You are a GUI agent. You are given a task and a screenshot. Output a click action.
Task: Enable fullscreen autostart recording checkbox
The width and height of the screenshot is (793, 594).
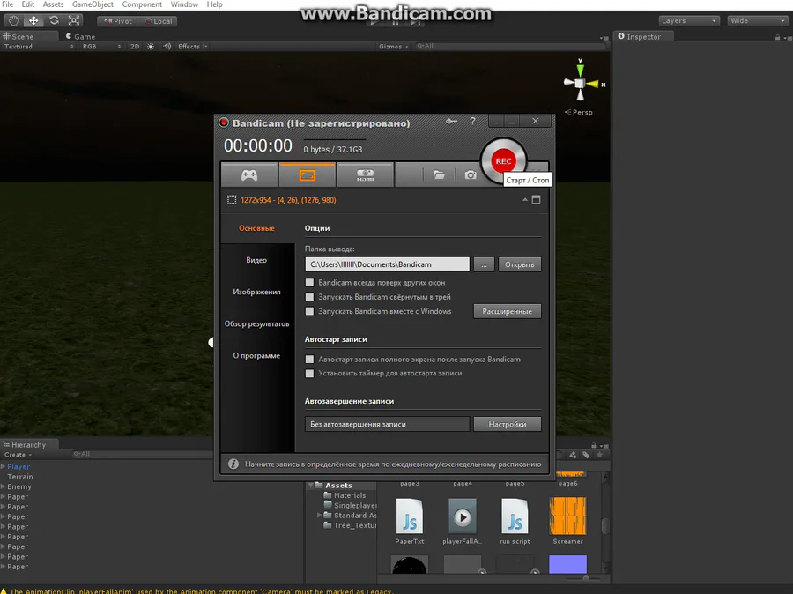309,359
